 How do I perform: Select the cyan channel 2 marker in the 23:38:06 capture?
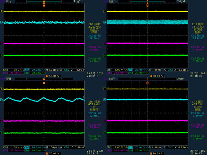(105, 22)
